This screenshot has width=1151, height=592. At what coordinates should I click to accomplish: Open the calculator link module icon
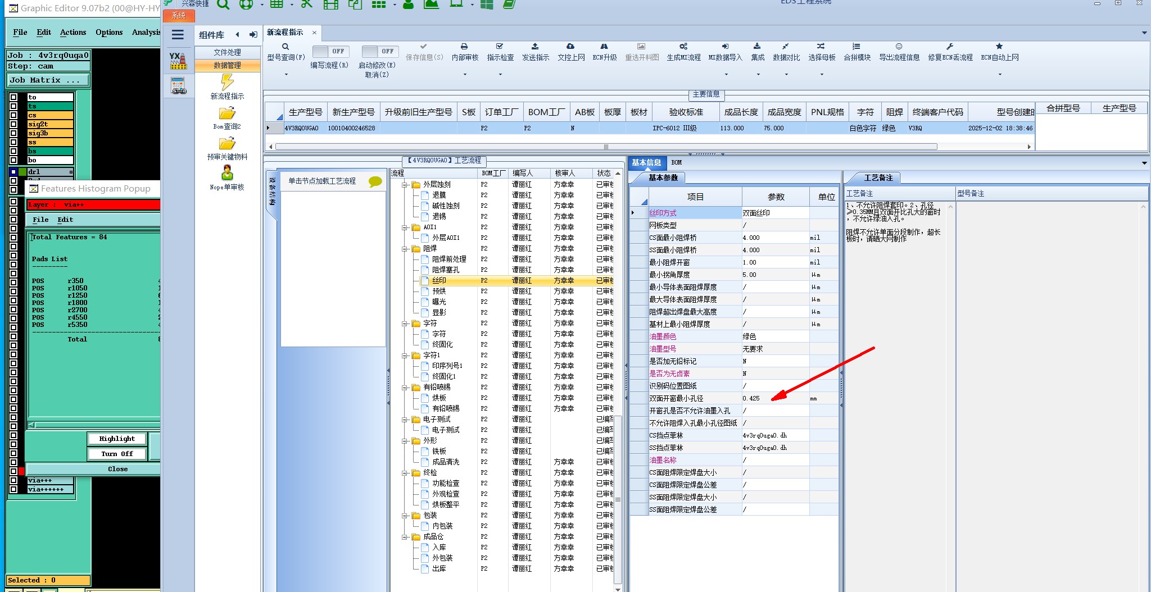179,85
